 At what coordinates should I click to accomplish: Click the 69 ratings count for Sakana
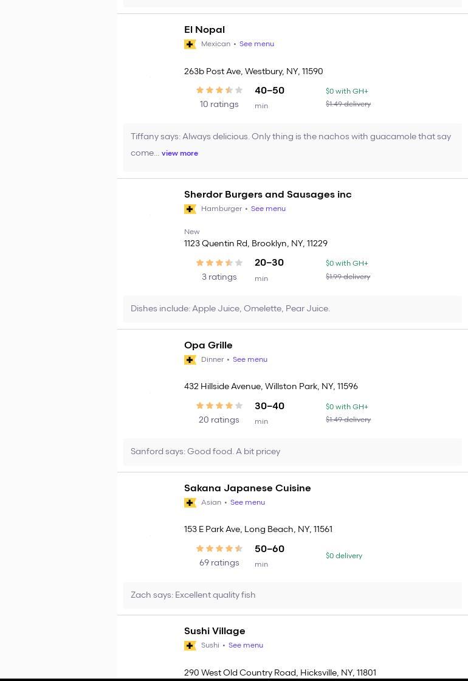(219, 563)
